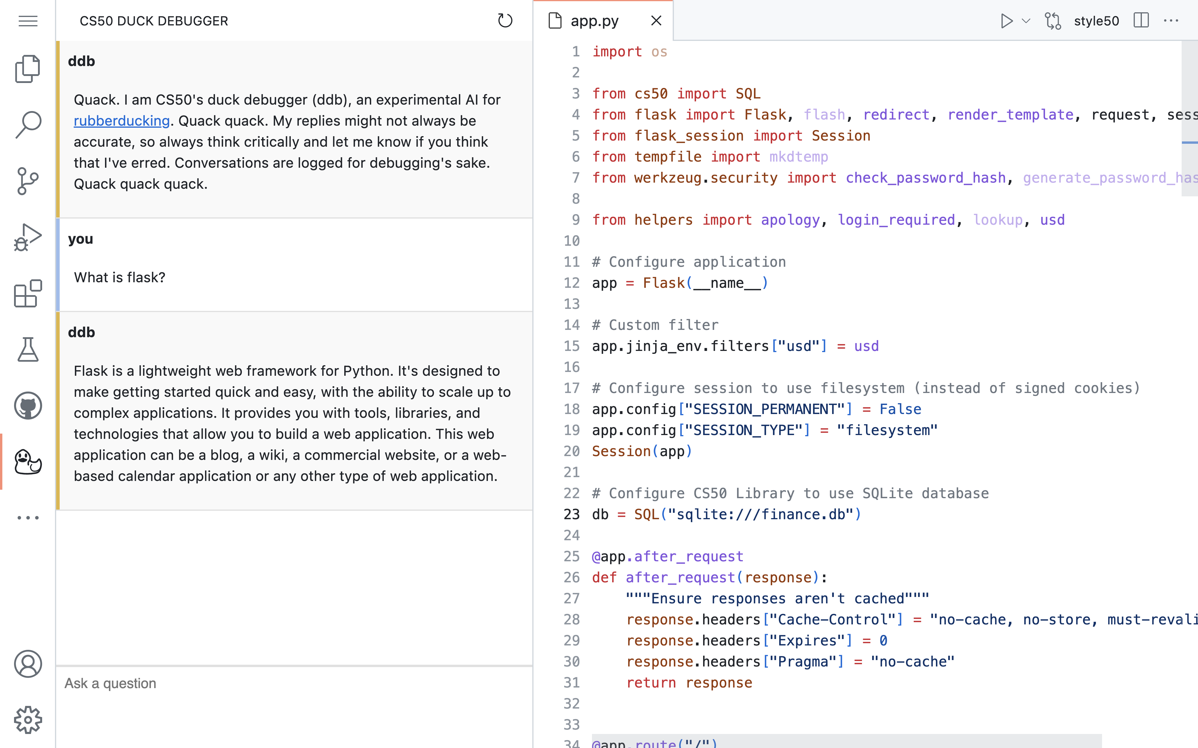Toggle split editor layout

pos(1141,21)
